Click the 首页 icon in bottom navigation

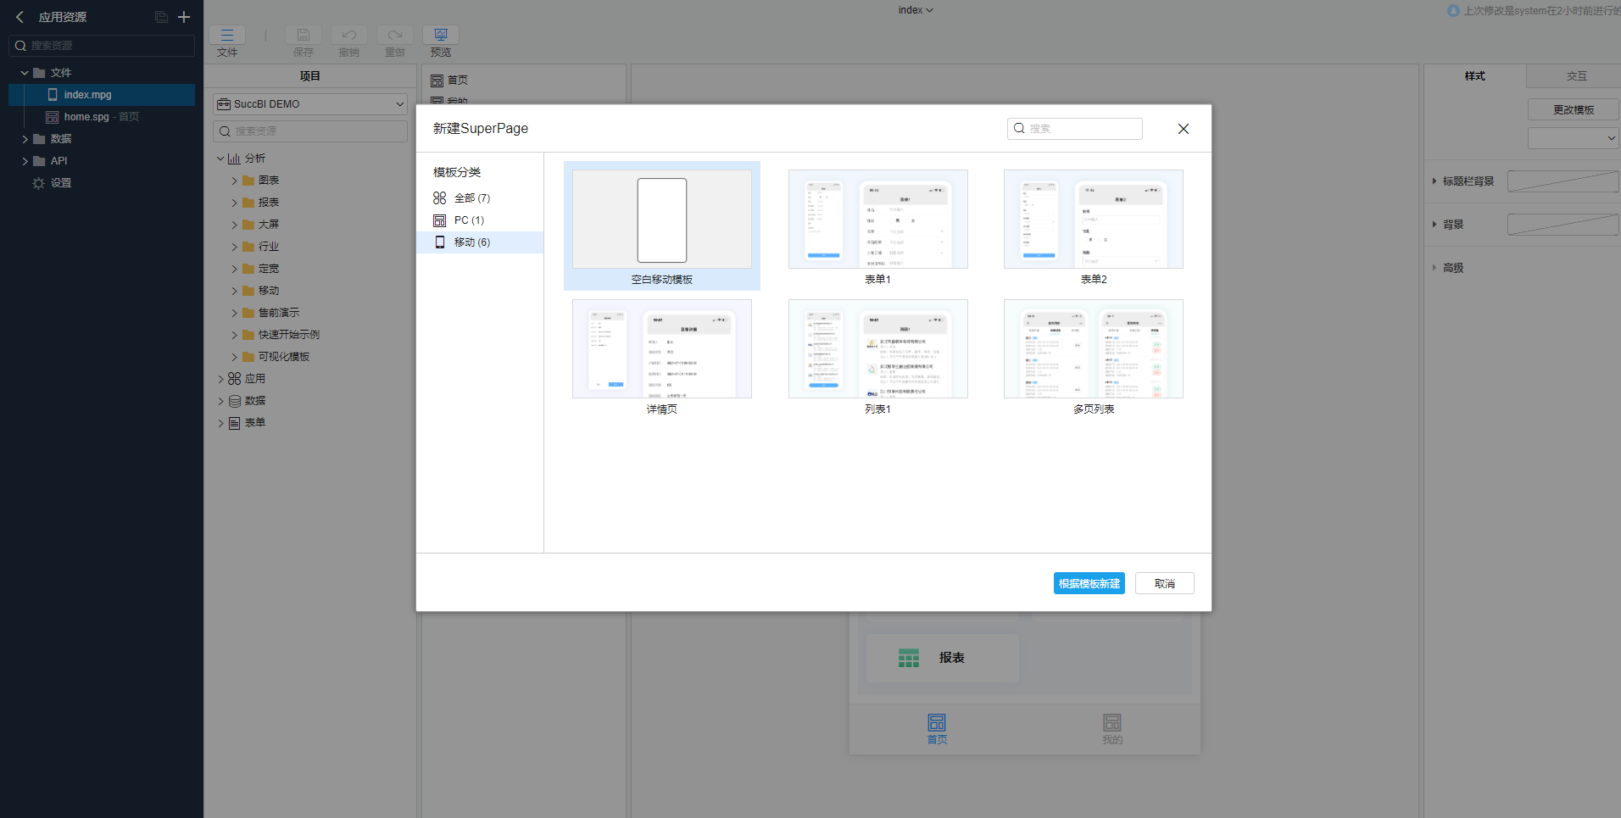click(x=937, y=723)
